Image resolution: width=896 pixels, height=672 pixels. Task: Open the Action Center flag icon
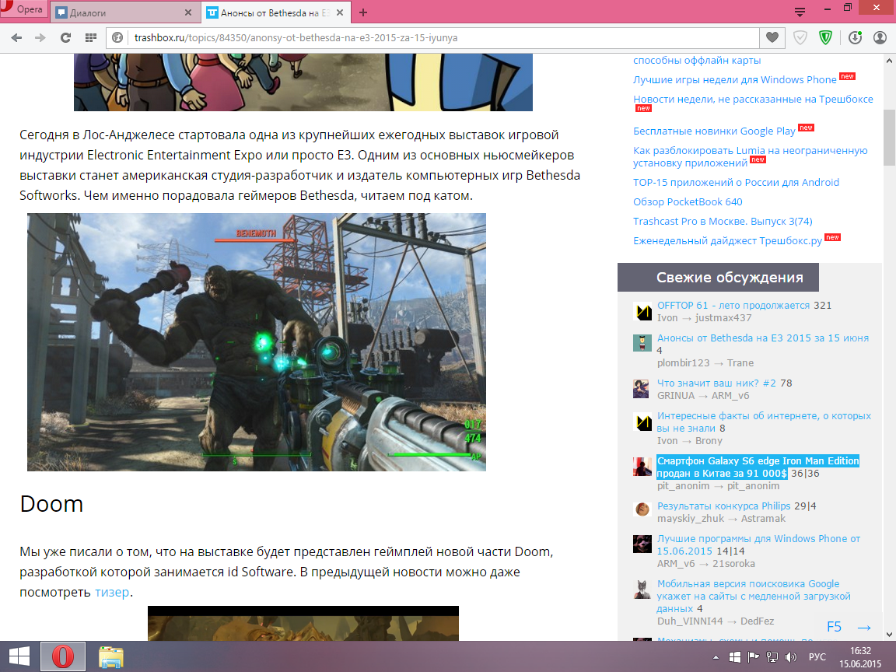(753, 657)
